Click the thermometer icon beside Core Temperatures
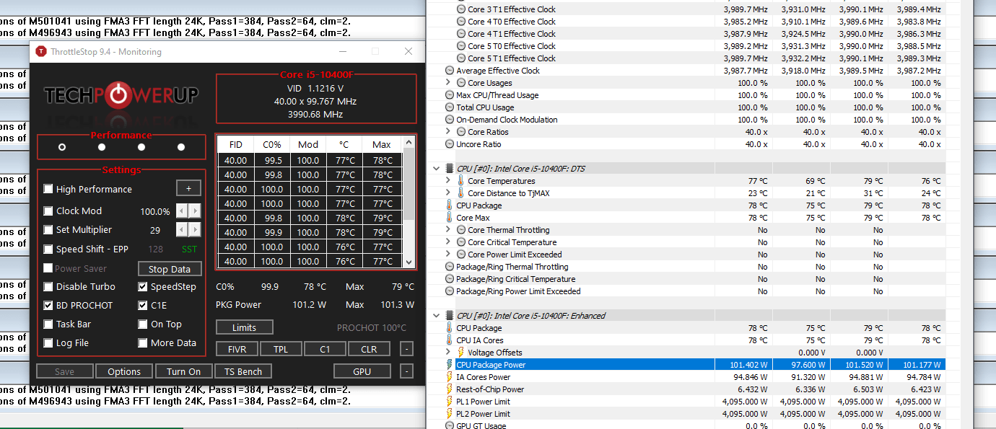 [x=460, y=181]
